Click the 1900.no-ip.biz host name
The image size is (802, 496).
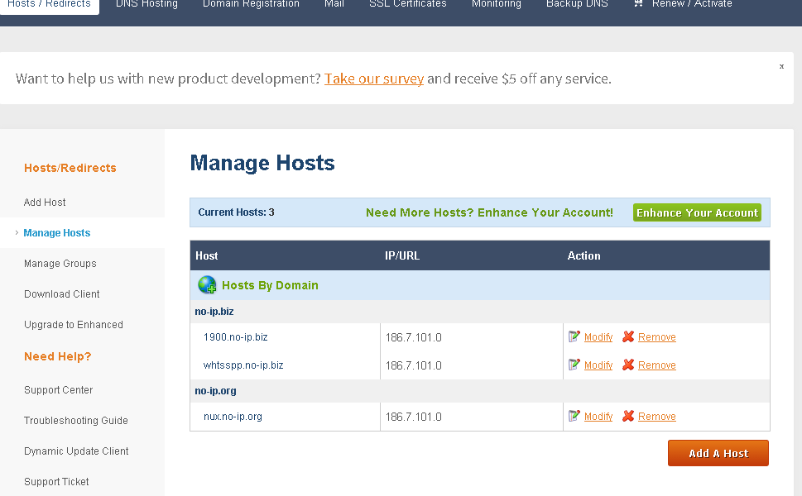235,337
